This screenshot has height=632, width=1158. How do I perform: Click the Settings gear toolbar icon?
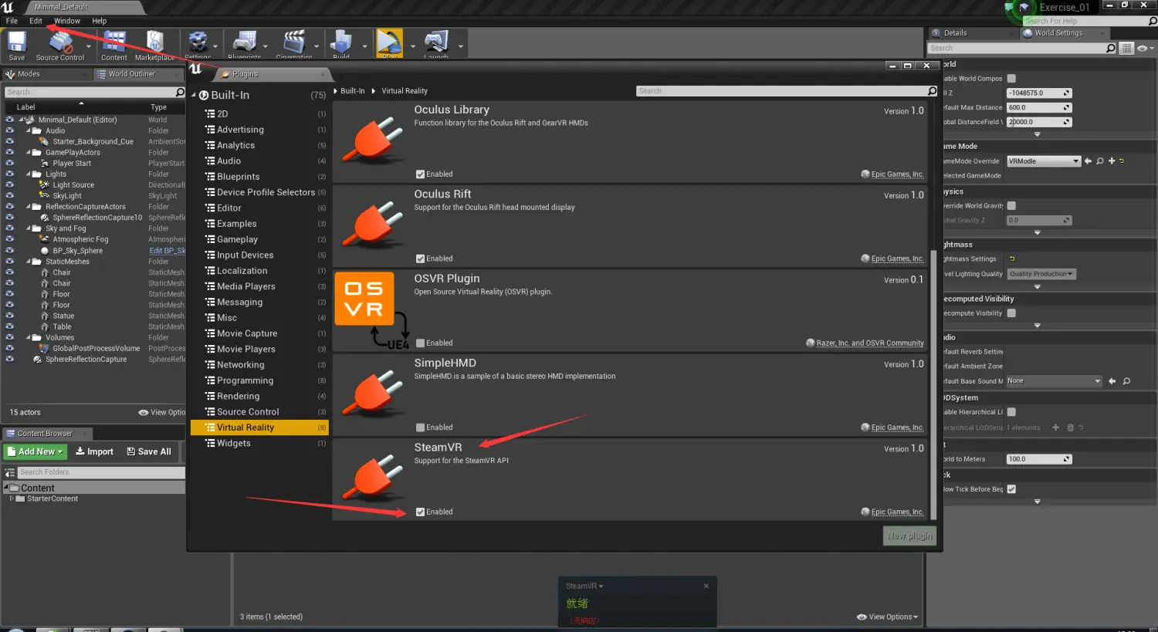coord(198,42)
